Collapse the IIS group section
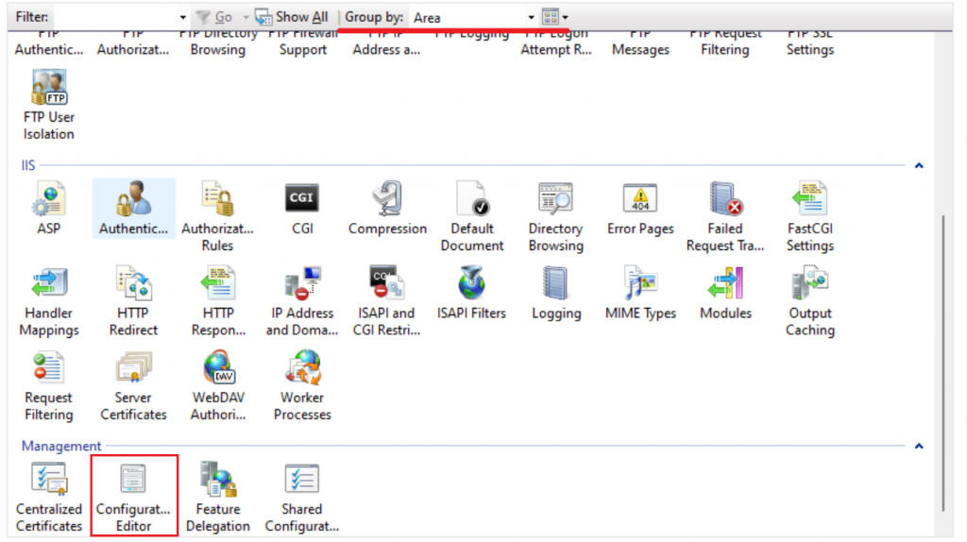 pyautogui.click(x=919, y=165)
